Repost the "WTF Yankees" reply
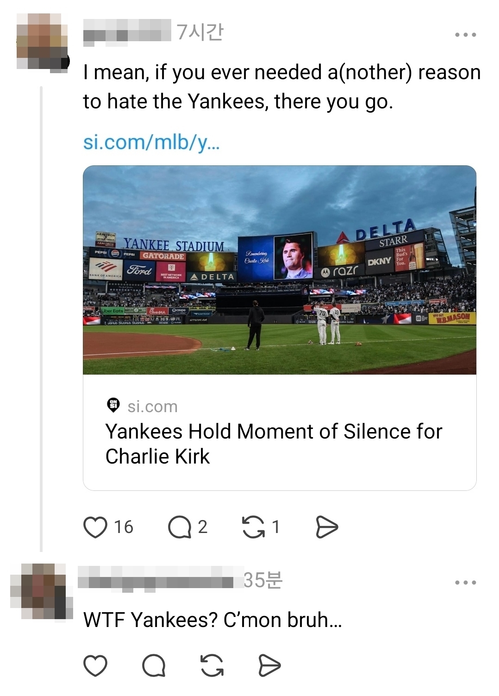Screen dimensions: 499x696 coord(212,666)
